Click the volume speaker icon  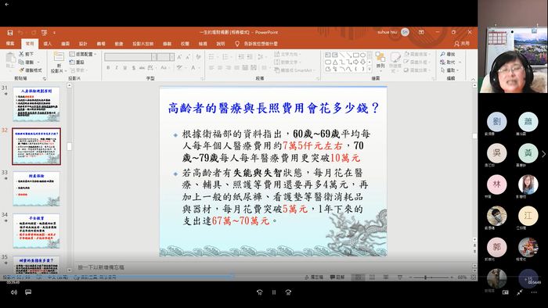point(13,292)
